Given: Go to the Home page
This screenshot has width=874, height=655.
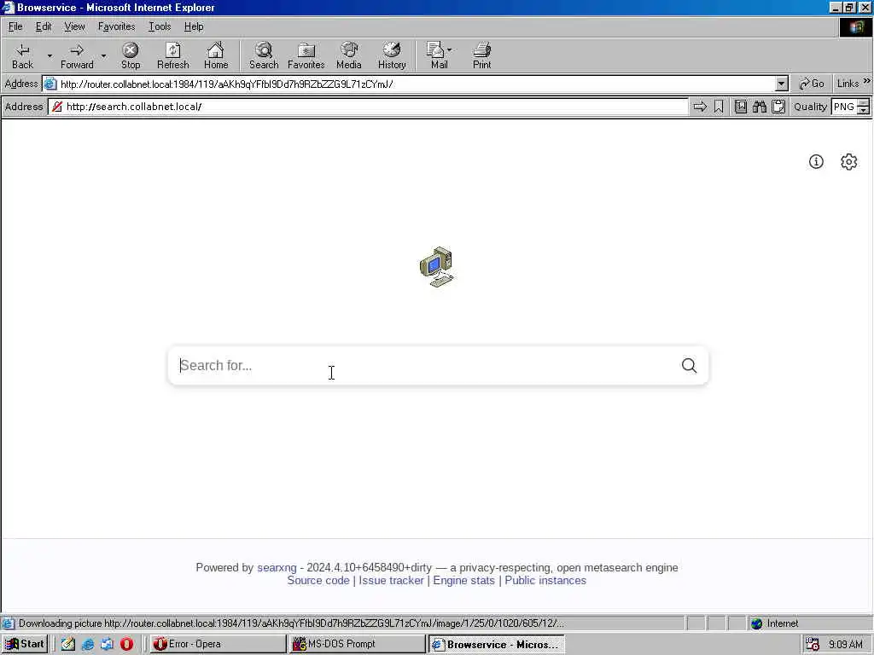Looking at the screenshot, I should coord(216,55).
